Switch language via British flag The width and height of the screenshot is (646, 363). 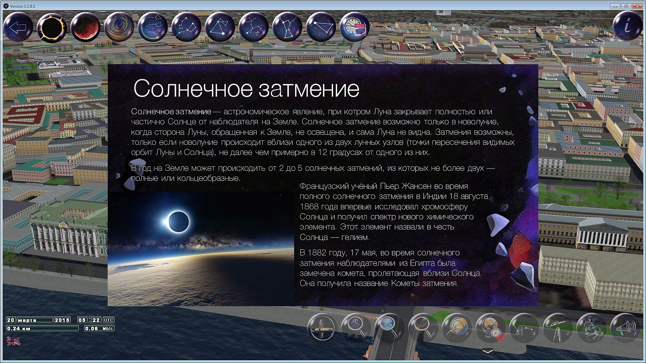(13, 341)
